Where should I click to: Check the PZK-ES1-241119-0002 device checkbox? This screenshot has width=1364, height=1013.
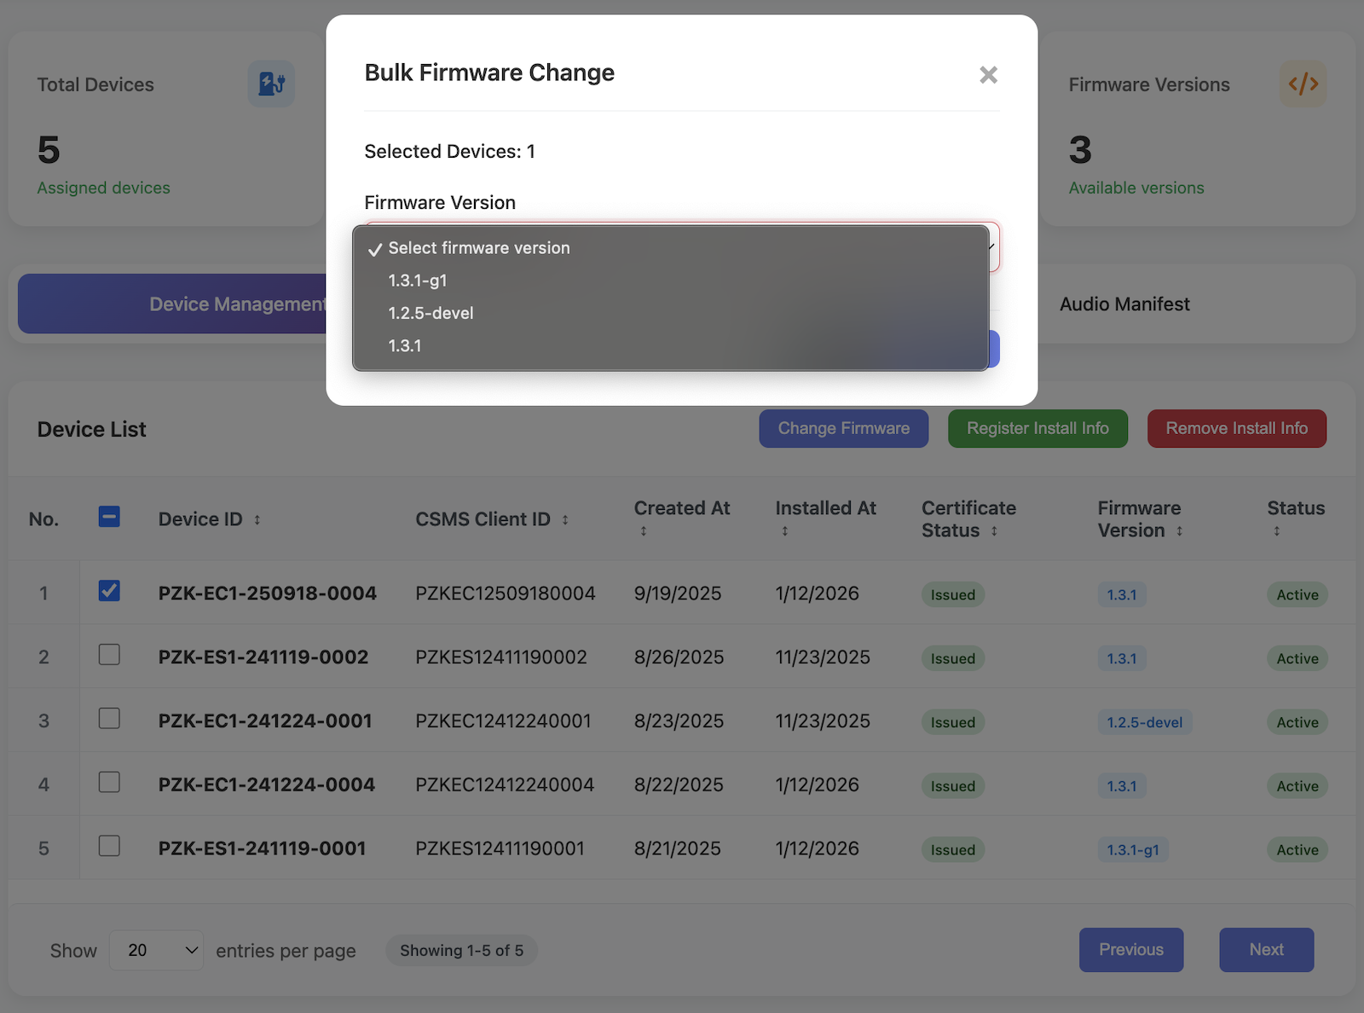(x=109, y=655)
